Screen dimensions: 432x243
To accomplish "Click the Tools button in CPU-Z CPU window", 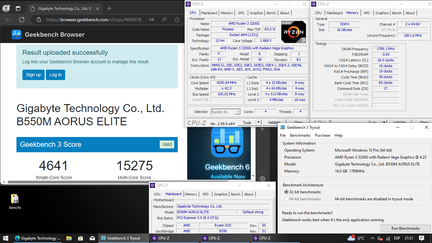I will (247, 122).
